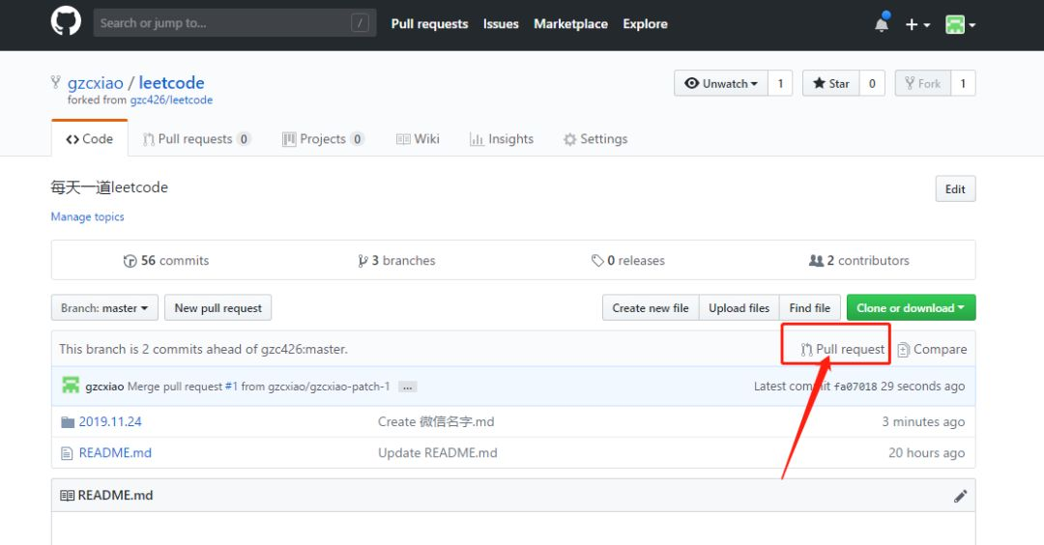
Task: Open the plus create-new menu
Action: point(917,24)
